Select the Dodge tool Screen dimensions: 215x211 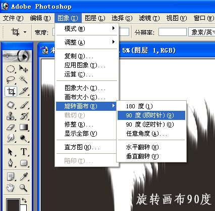pos(23,138)
